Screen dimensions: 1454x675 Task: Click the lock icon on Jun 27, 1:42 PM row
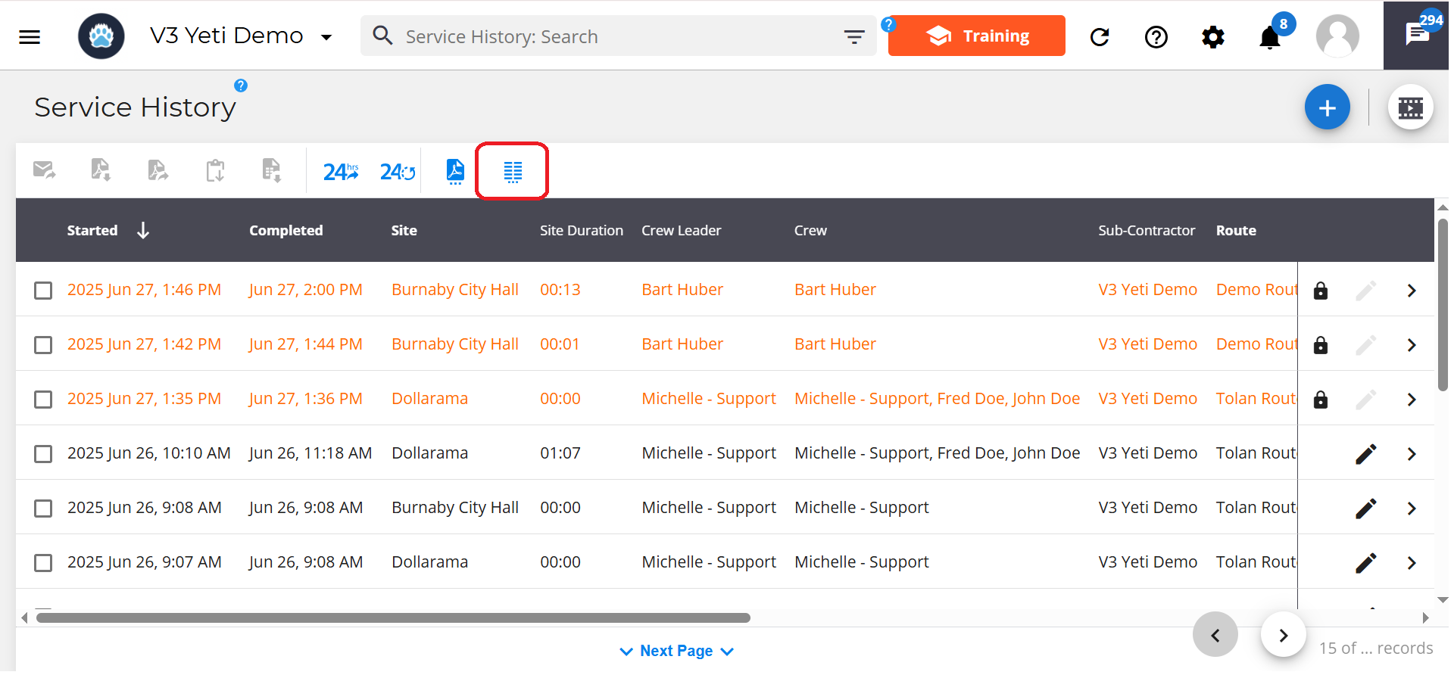[1321, 345]
